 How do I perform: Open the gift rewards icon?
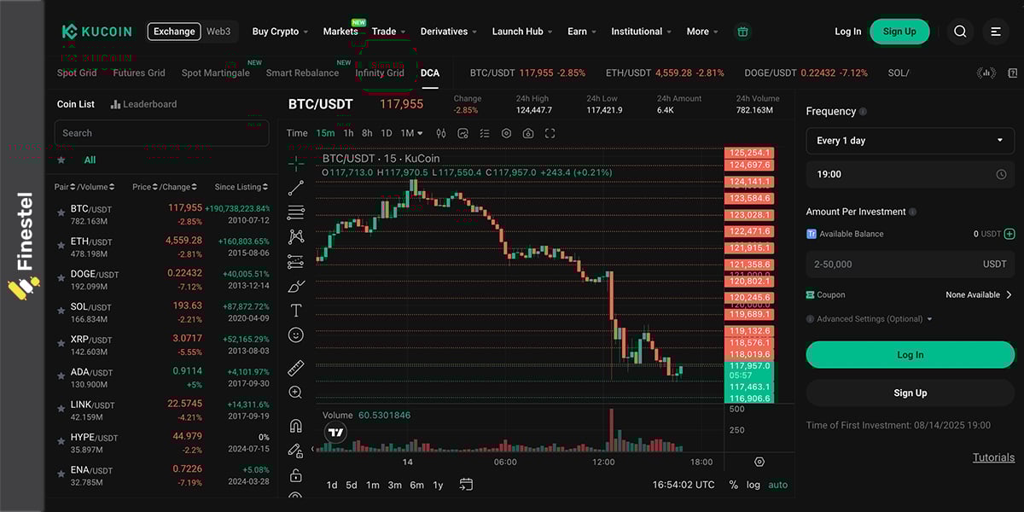(742, 32)
